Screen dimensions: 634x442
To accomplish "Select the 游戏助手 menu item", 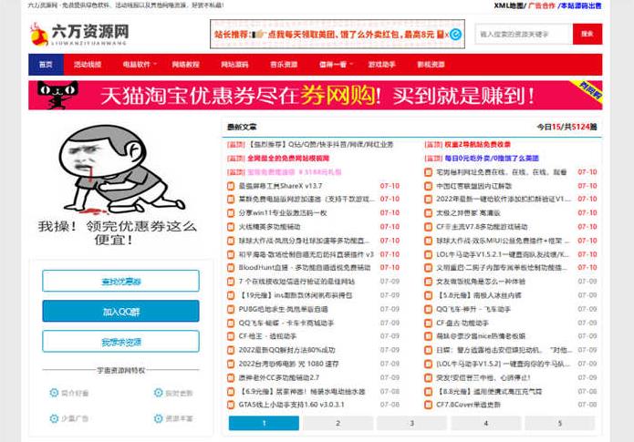I will (x=381, y=65).
